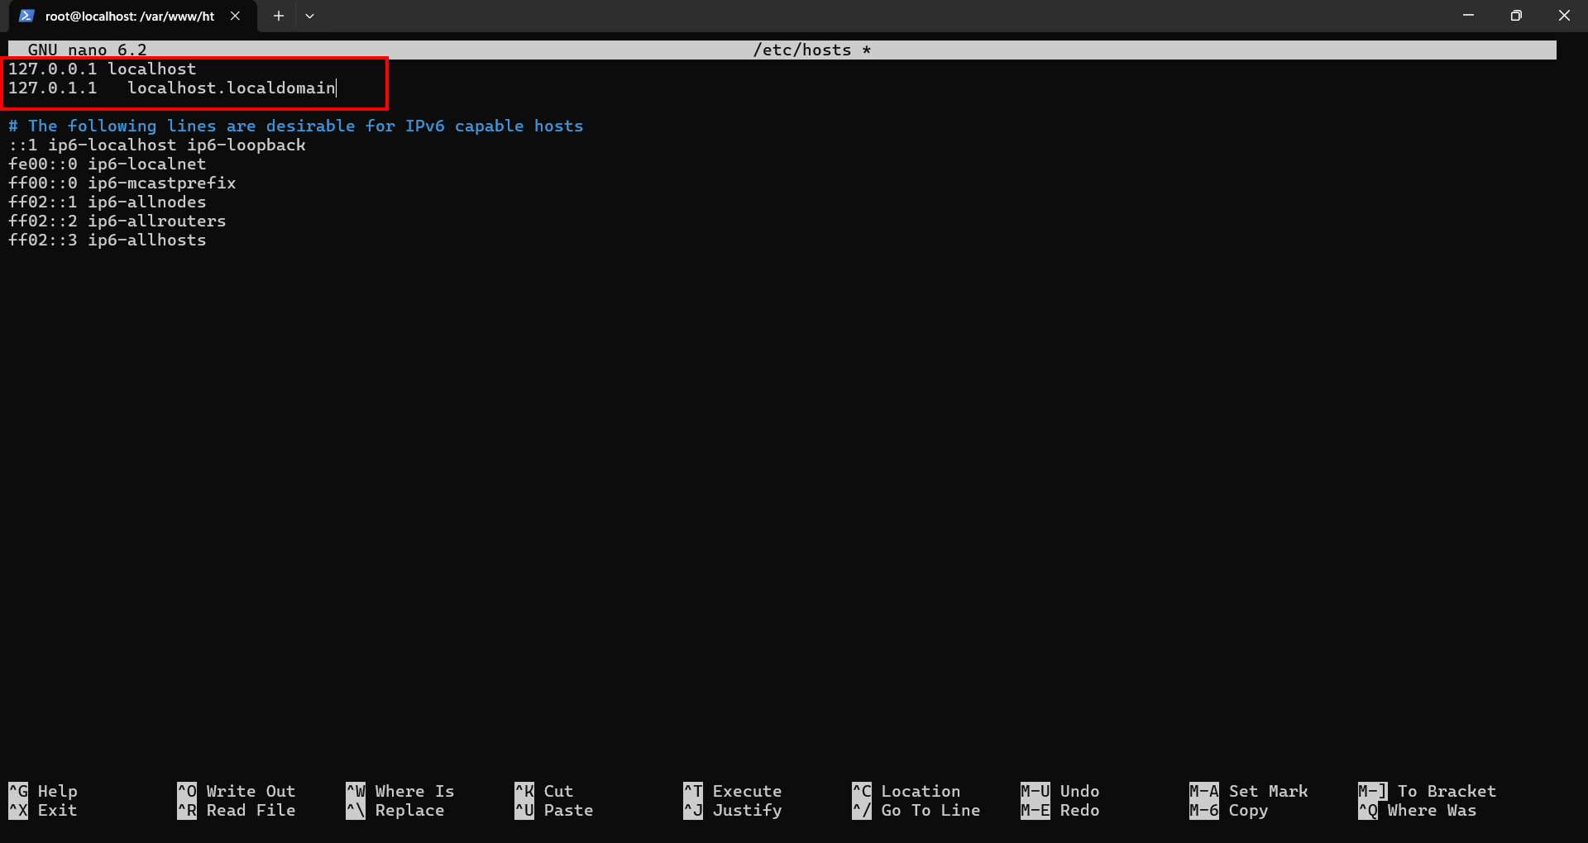1588x843 pixels.
Task: Click the ^R Read File shortcut
Action: (237, 810)
